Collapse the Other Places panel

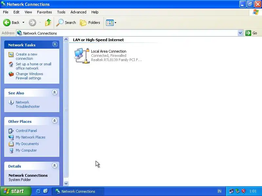54,121
